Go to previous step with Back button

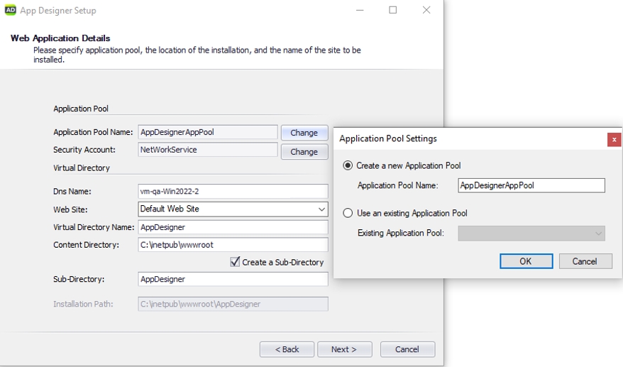[x=287, y=349]
